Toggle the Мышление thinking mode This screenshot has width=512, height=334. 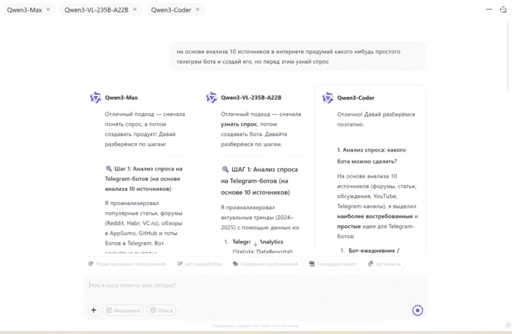(x=123, y=310)
